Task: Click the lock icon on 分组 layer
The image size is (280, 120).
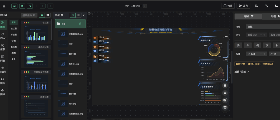Action: 80,24
